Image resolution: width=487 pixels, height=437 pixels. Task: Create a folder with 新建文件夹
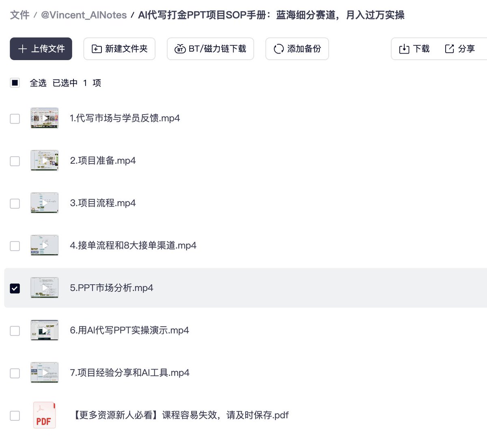pos(119,49)
